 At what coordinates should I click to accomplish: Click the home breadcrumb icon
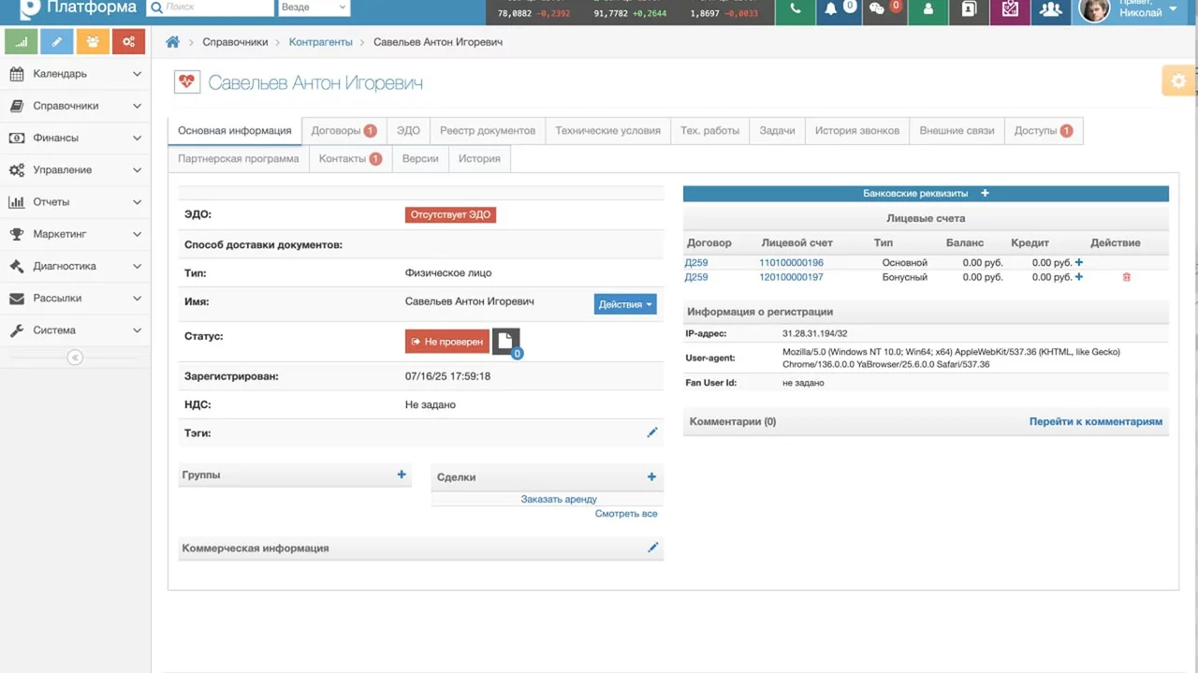pos(172,42)
